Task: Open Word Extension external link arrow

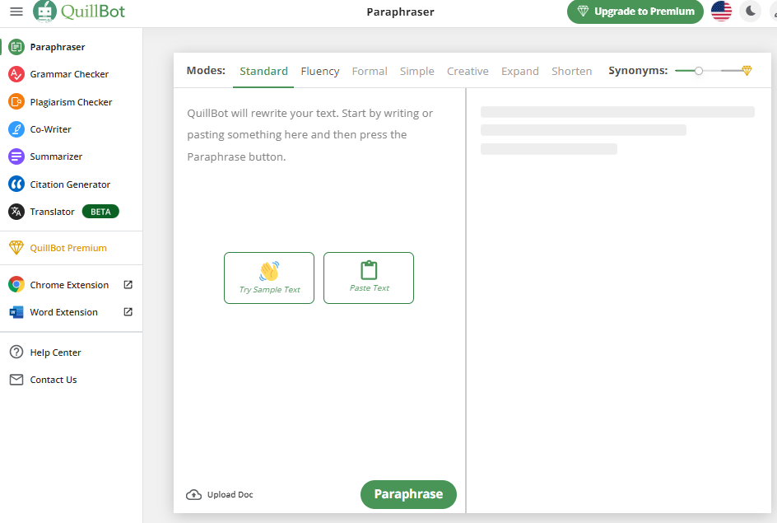Action: click(x=128, y=312)
